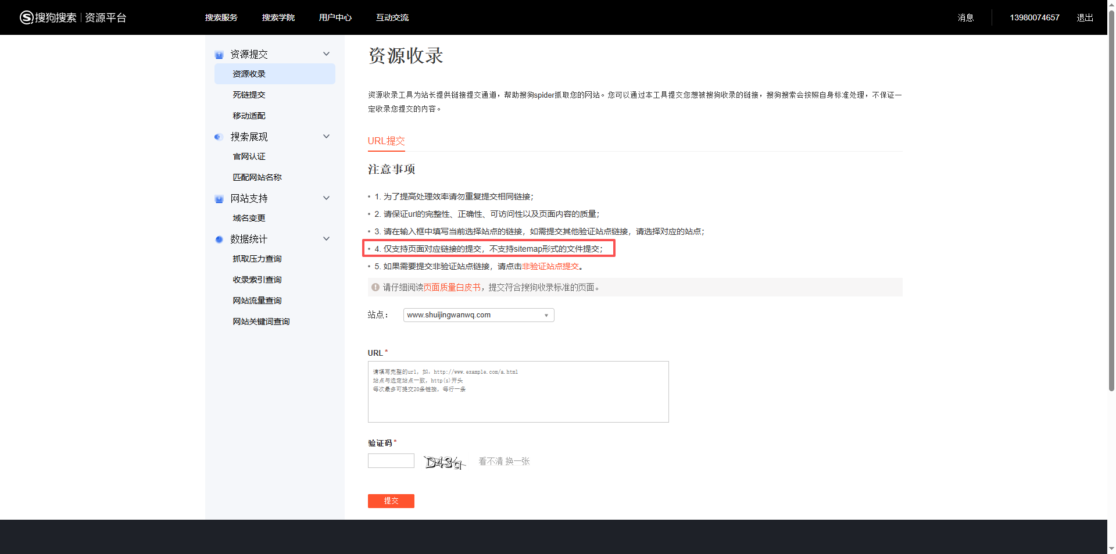The width and height of the screenshot is (1116, 554).
Task: Open the 站点 site dropdown
Action: pyautogui.click(x=479, y=315)
